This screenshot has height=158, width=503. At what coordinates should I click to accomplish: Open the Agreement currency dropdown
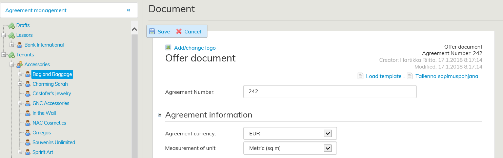tap(327, 134)
